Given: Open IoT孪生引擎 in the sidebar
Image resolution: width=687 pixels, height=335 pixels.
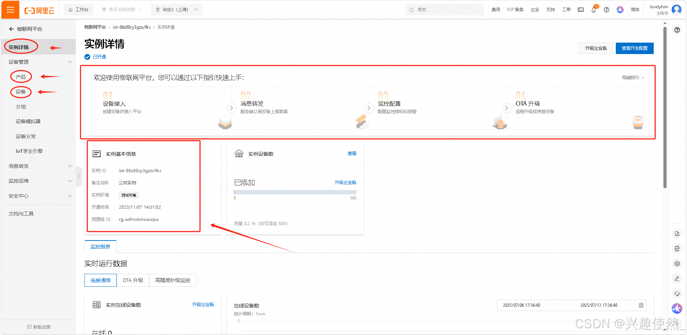Looking at the screenshot, I should pyautogui.click(x=29, y=151).
